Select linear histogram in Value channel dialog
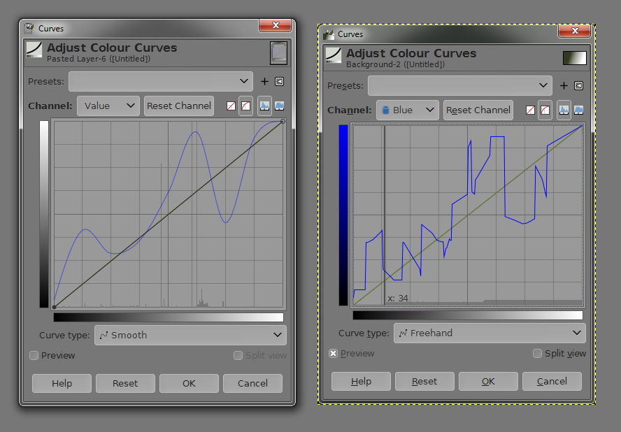 264,106
